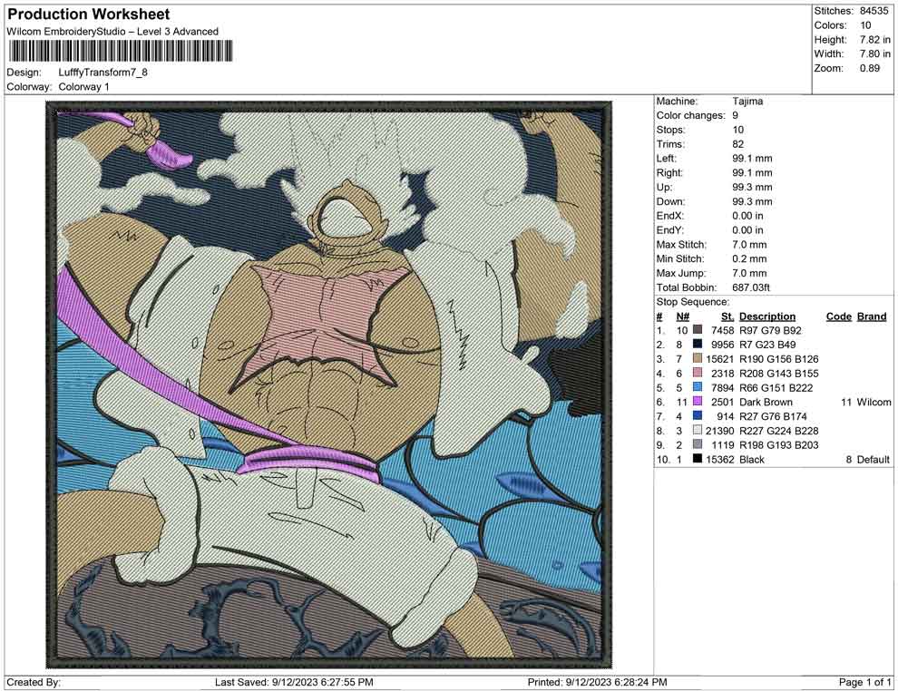Click the 'Stop Sequence:' label
The image size is (898, 691).
click(x=693, y=302)
